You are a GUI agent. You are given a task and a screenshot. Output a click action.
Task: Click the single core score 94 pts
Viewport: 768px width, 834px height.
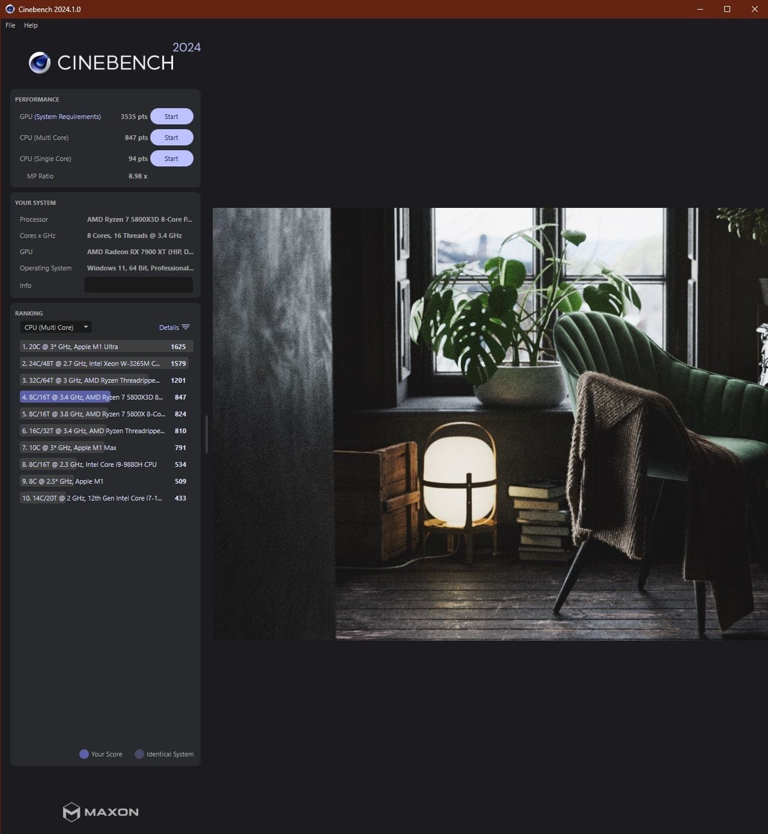point(138,159)
